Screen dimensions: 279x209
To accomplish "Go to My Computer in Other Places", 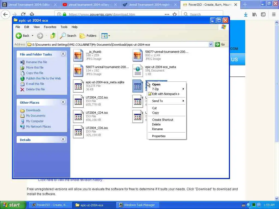I will (35, 121).
